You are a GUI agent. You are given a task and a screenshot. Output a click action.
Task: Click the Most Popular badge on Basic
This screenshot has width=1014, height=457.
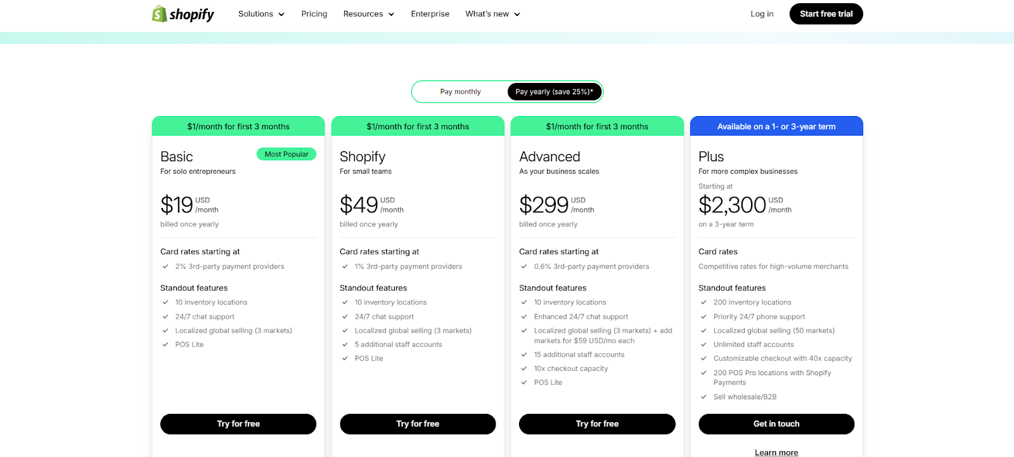[x=286, y=154]
